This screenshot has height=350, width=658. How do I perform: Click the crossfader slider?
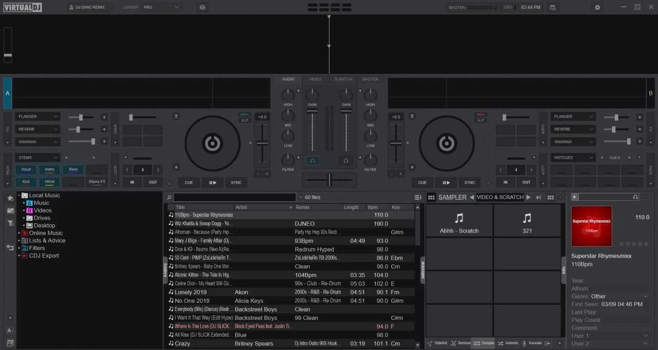coord(329,180)
